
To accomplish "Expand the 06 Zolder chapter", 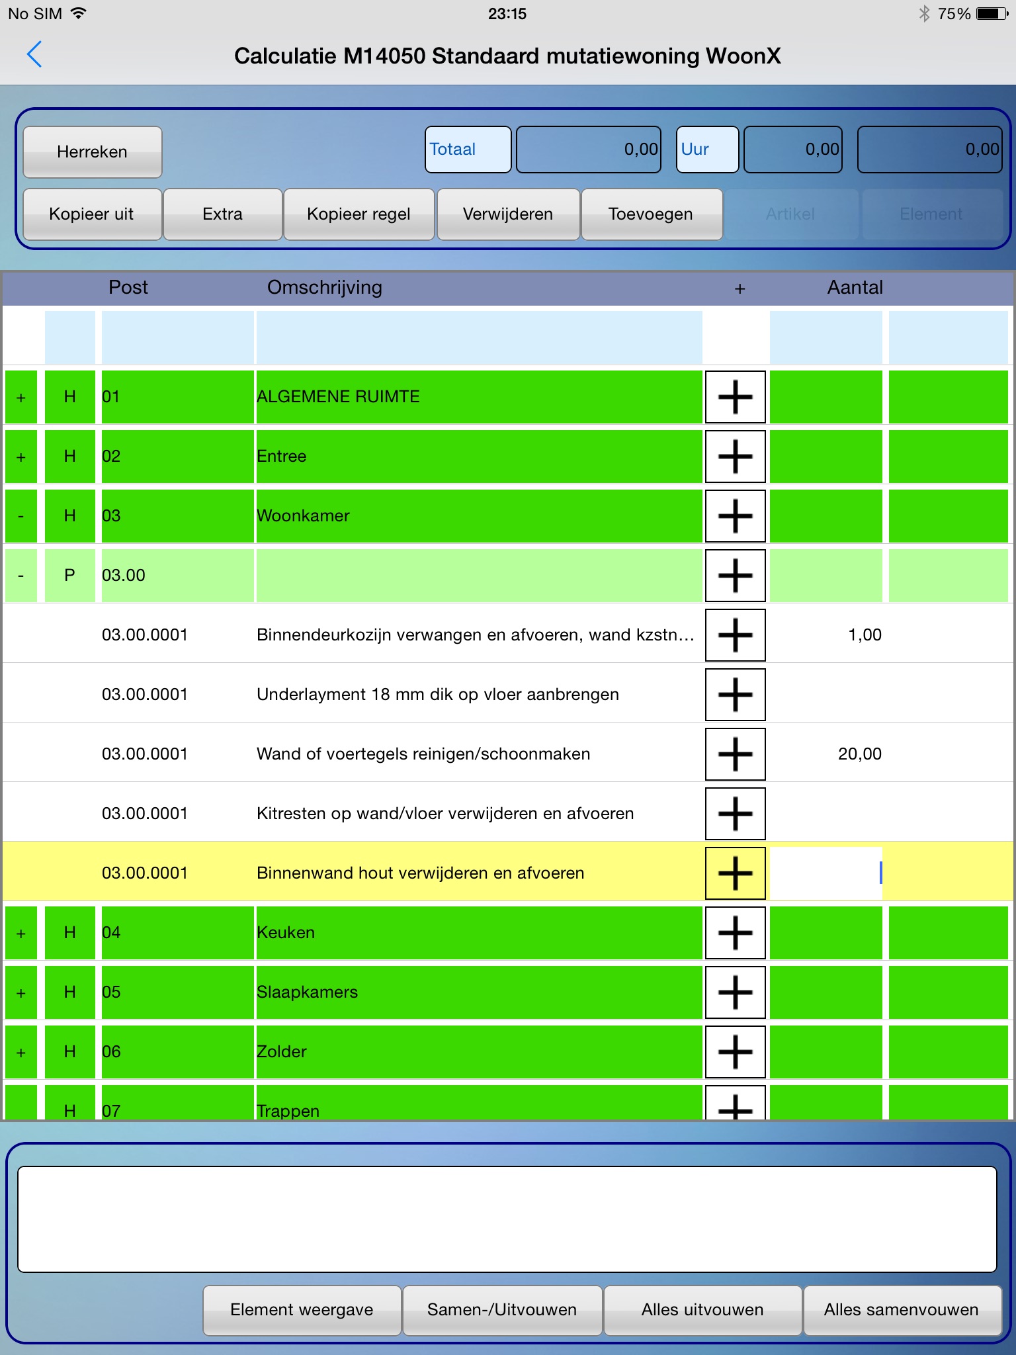I will coord(21,1052).
